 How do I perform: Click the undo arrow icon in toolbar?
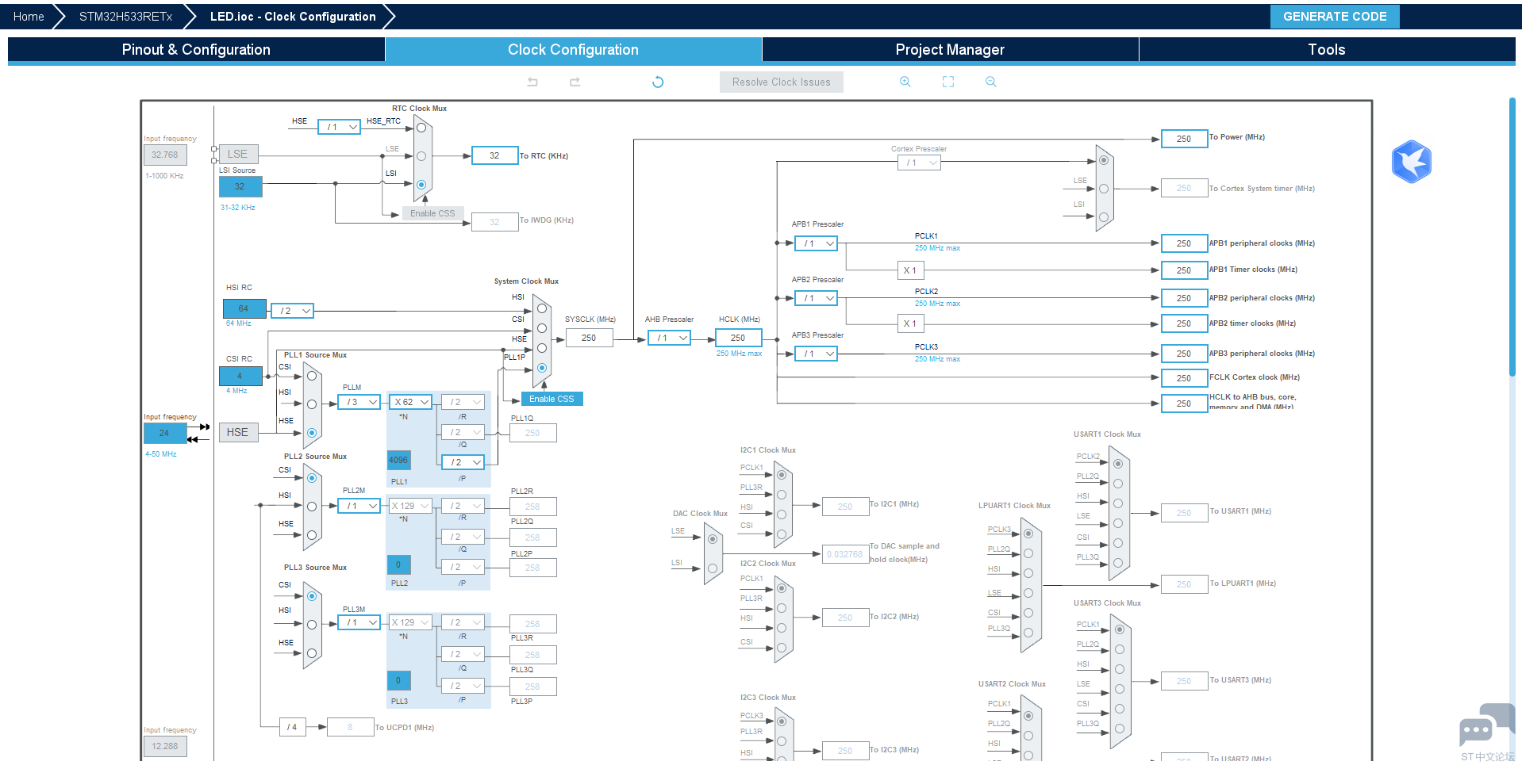(x=532, y=82)
